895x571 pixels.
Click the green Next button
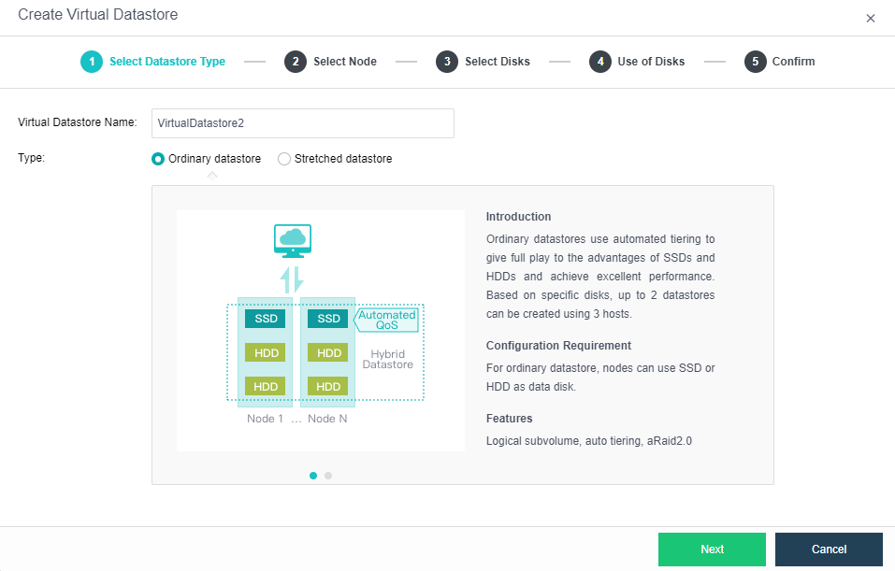(712, 550)
